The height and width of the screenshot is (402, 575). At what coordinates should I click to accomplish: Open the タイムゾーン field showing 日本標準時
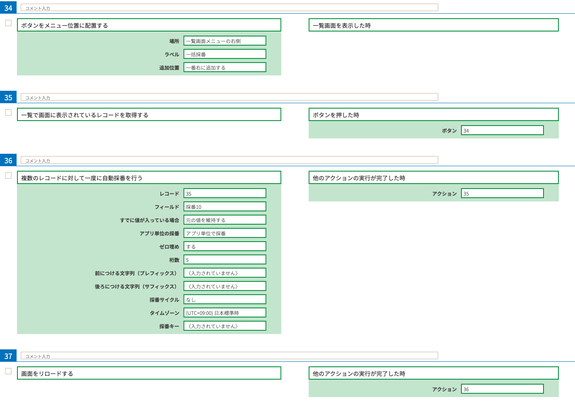225,313
